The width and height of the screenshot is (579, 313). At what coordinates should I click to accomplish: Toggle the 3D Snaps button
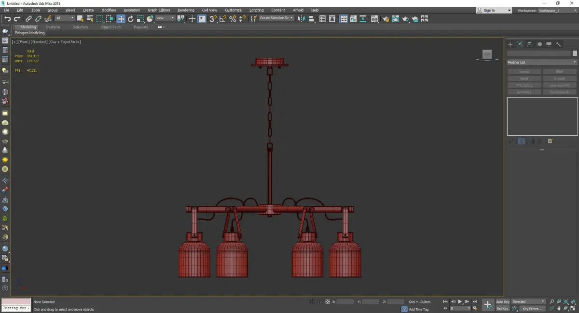click(x=212, y=19)
